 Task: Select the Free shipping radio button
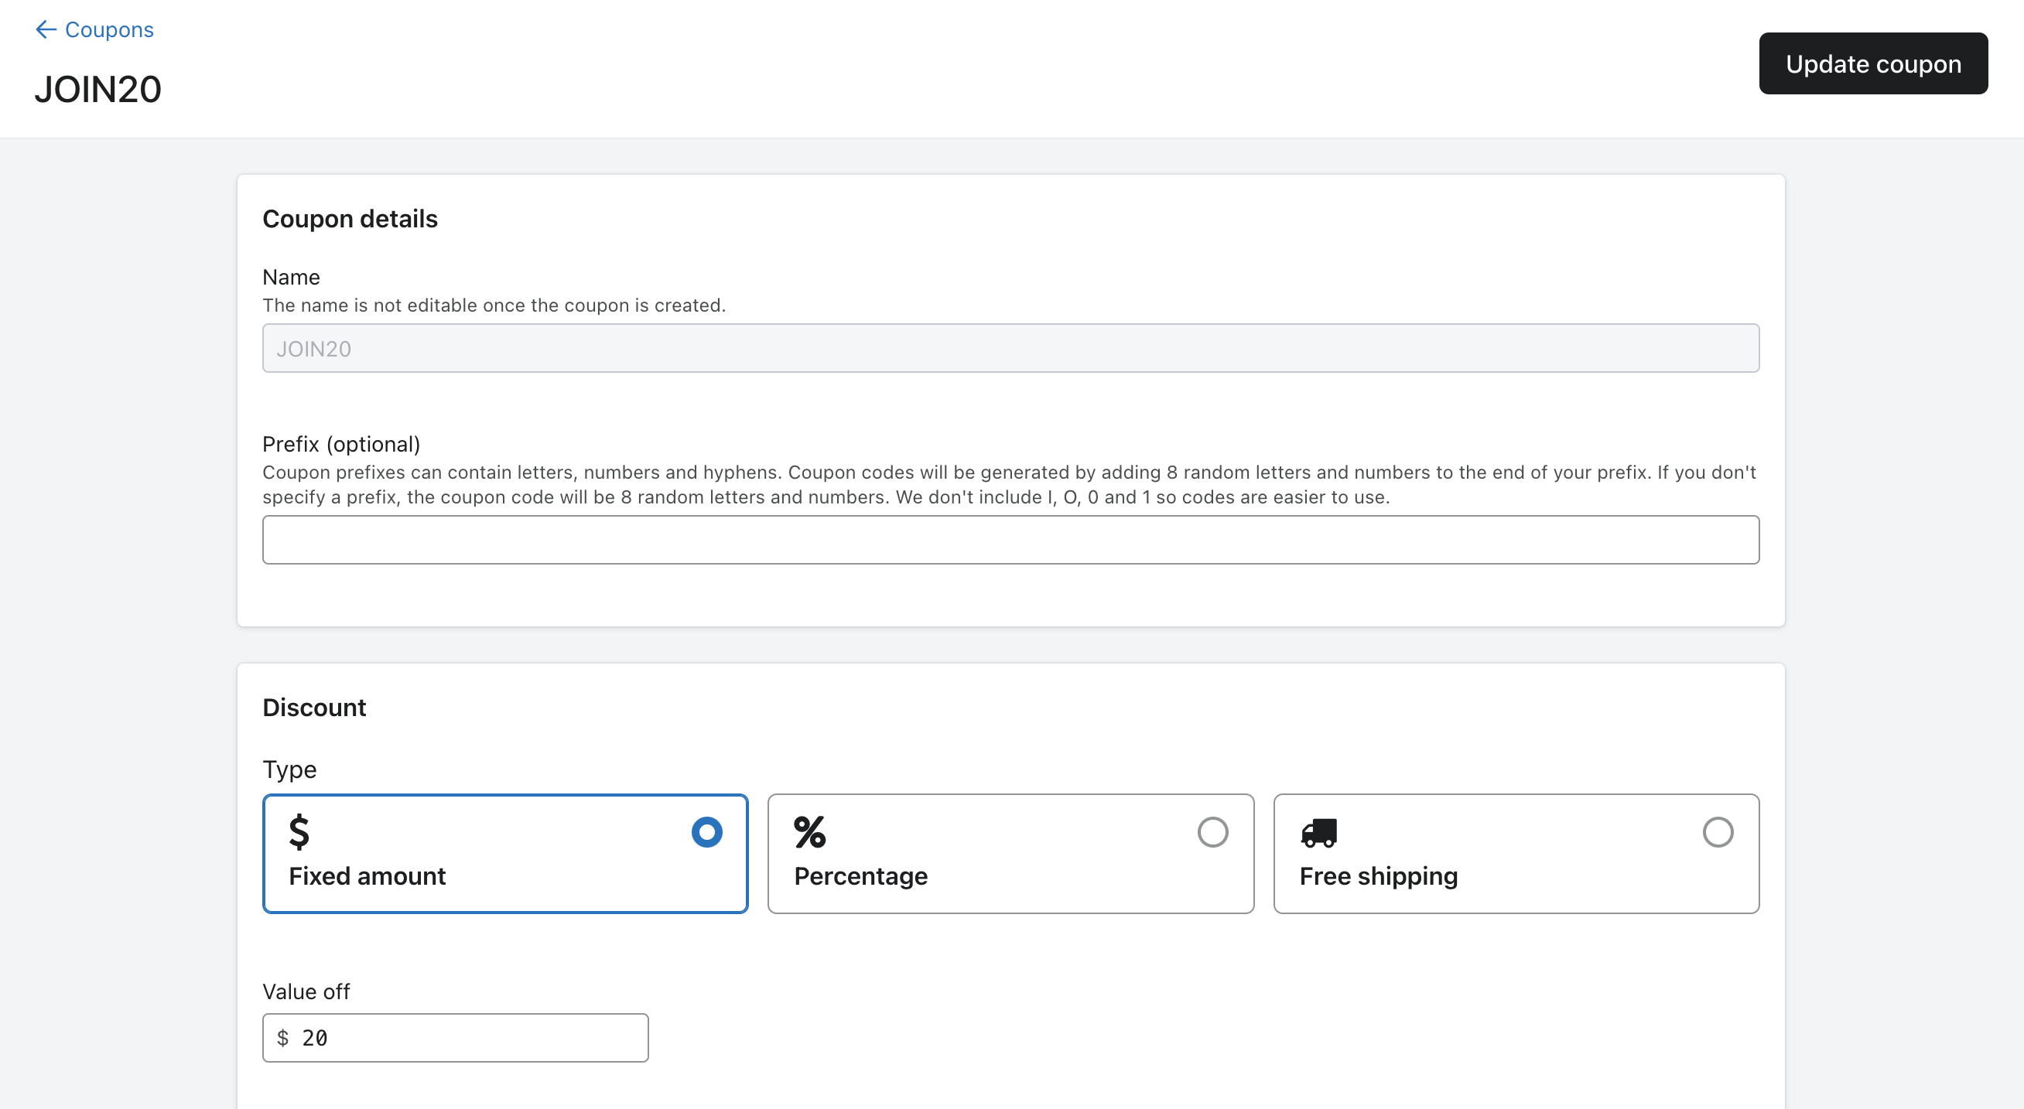tap(1719, 832)
